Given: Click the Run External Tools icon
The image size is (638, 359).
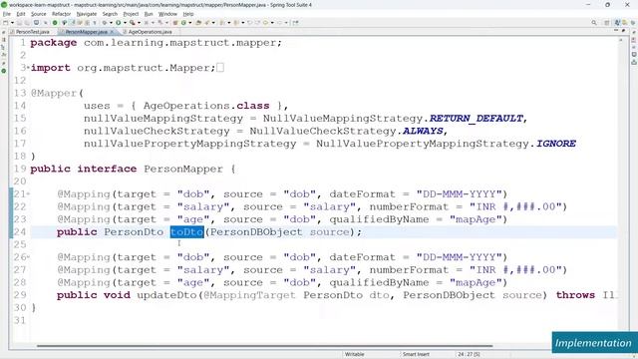Looking at the screenshot, I should point(133,23).
